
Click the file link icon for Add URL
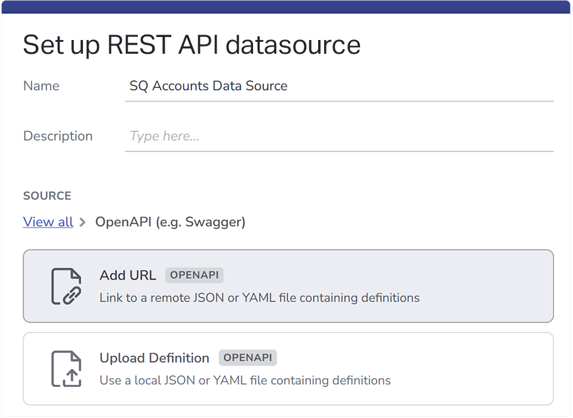tap(66, 287)
